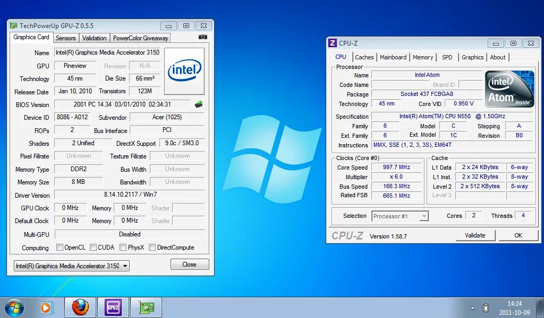Click the Package value Socket 437 FCBGA8
The image size is (544, 318).
pyautogui.click(x=427, y=94)
